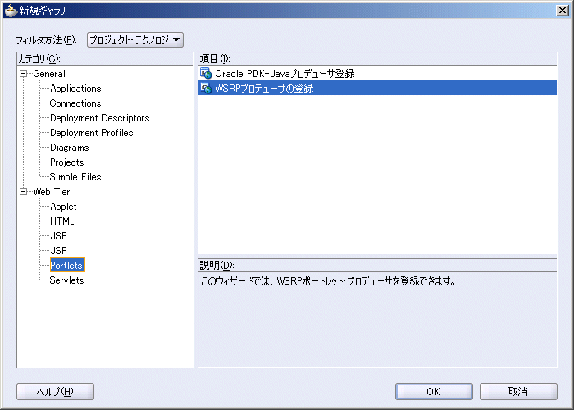Choose the Deployment Profiles category
Viewport: 574px width, 410px height.
click(x=92, y=133)
